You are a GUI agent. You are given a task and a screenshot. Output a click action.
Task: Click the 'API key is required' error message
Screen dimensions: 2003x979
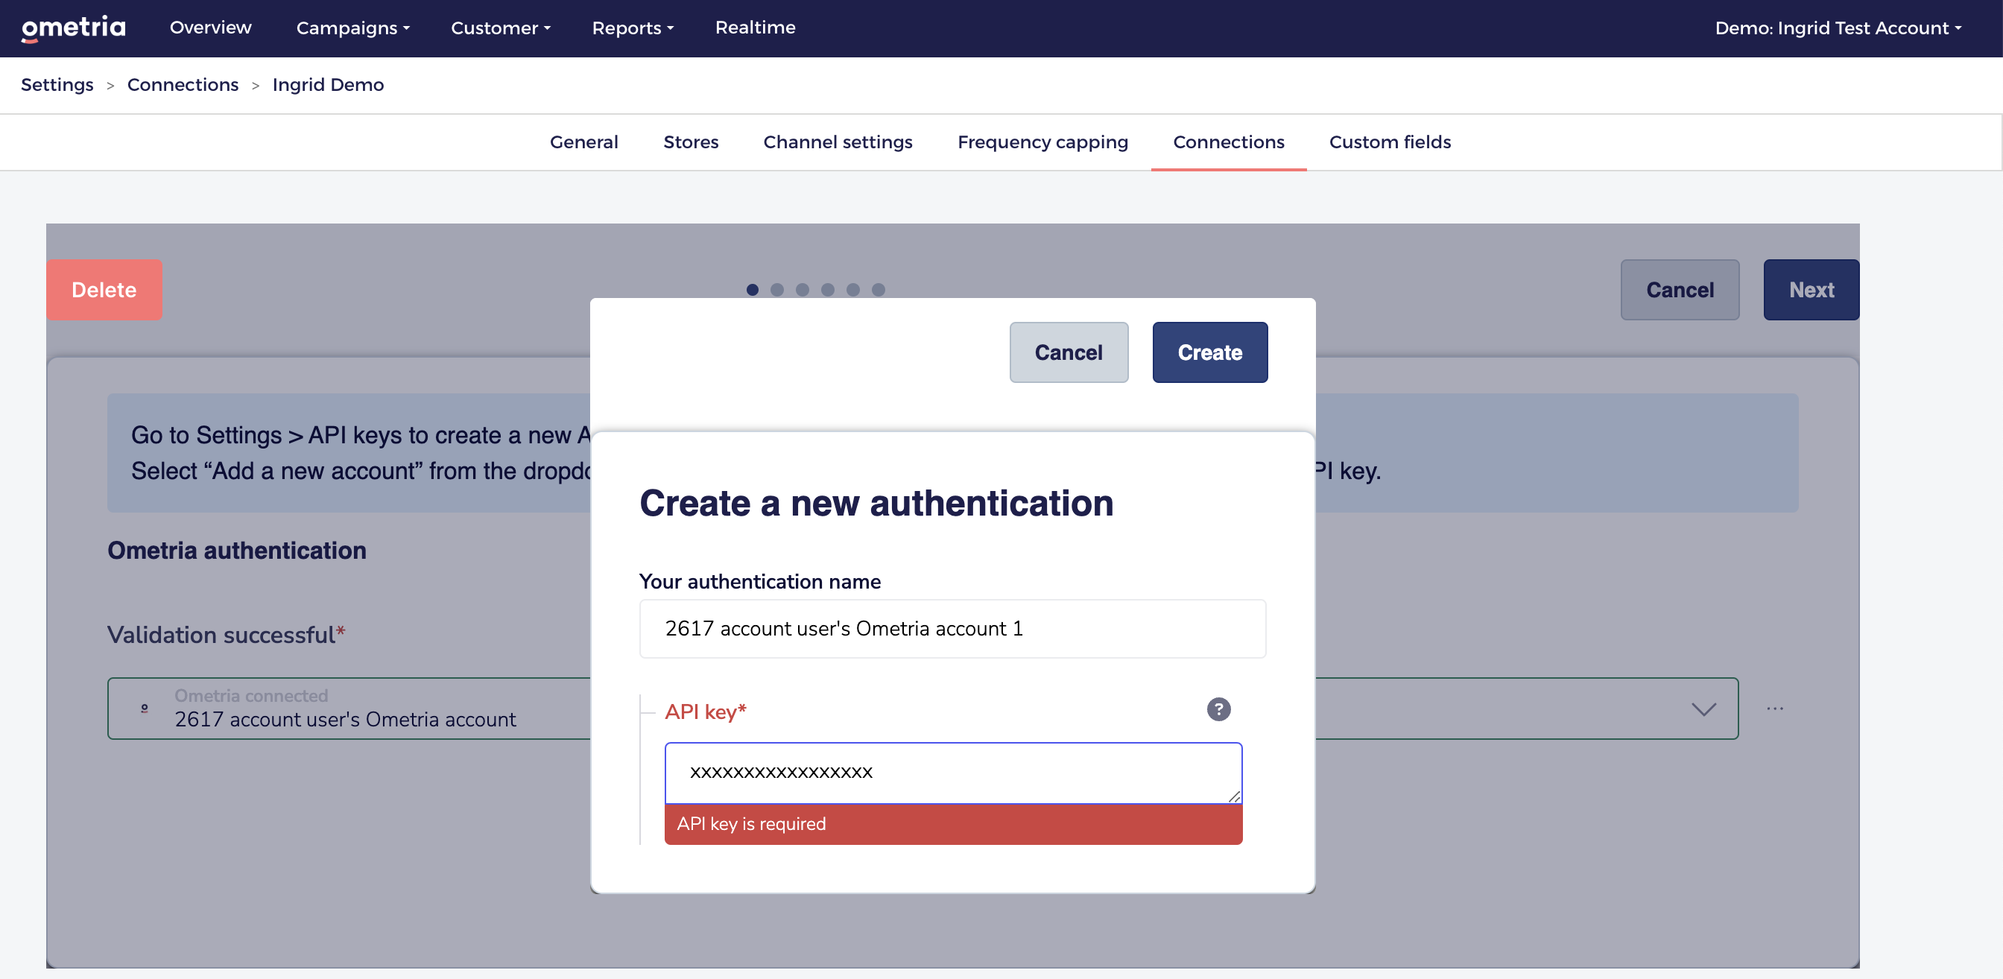click(x=953, y=823)
